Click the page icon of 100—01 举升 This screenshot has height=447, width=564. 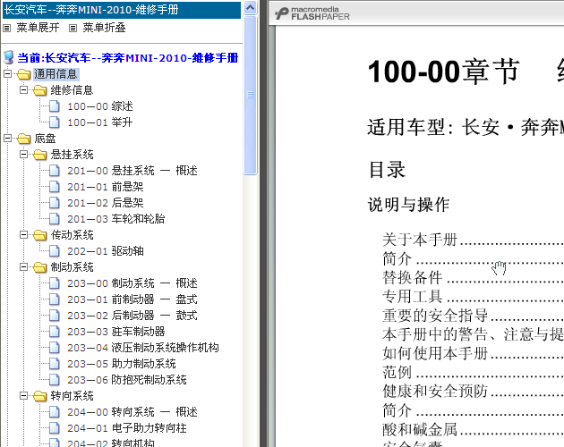coord(55,122)
